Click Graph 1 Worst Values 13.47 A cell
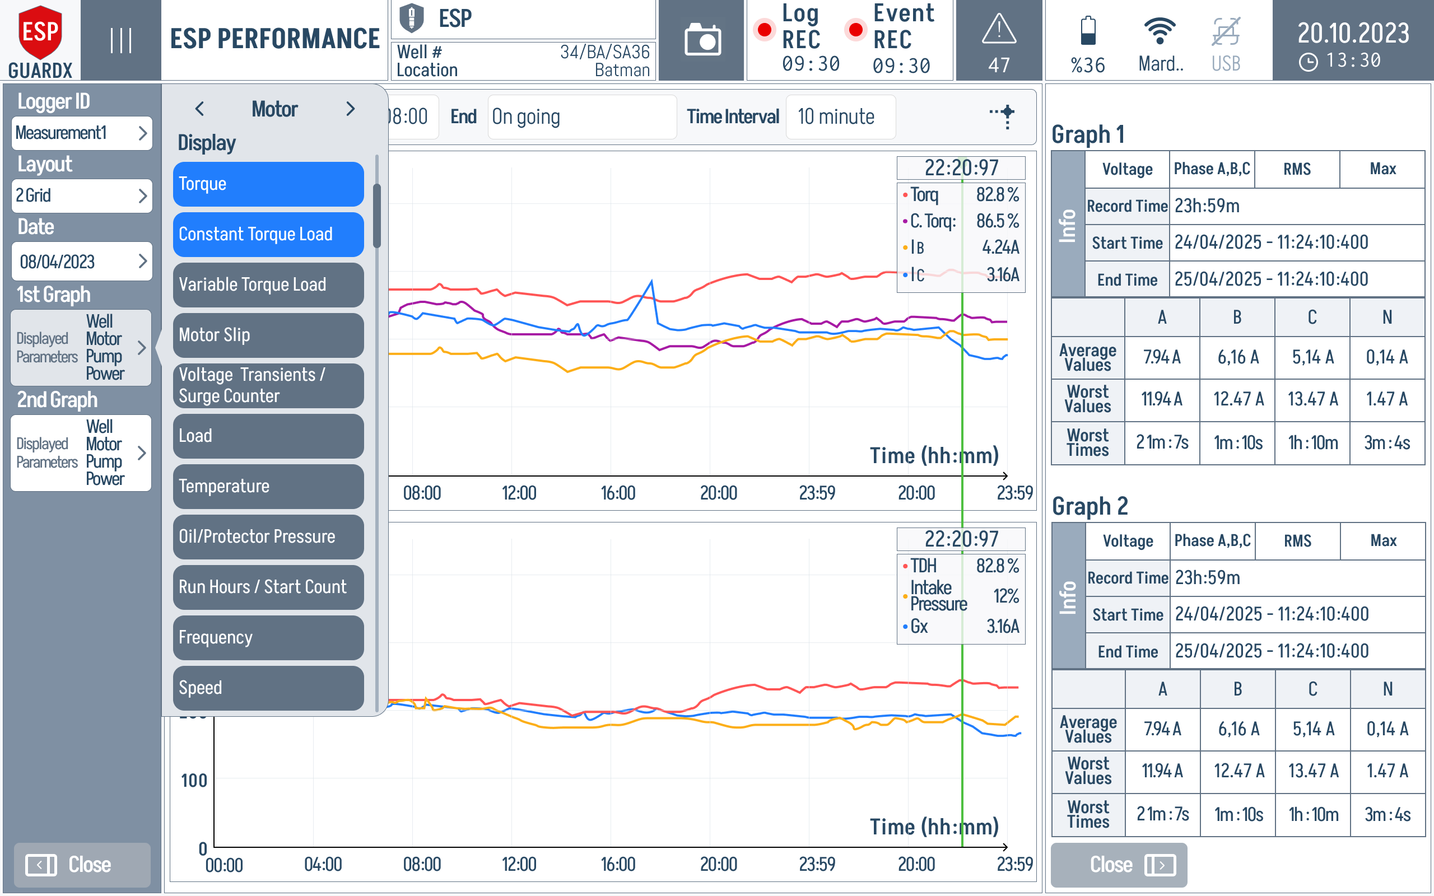This screenshot has height=896, width=1434. pyautogui.click(x=1312, y=399)
